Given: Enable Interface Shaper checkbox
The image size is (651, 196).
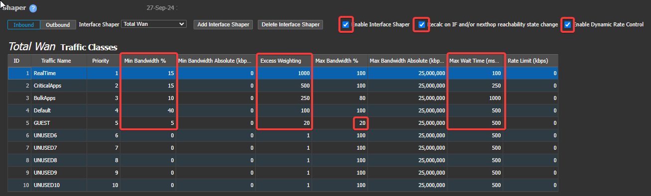Looking at the screenshot, I should [346, 24].
